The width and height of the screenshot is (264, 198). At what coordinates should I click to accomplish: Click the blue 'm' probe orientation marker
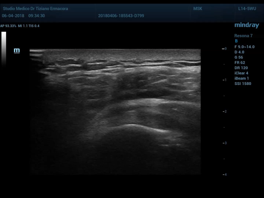pos(17,51)
